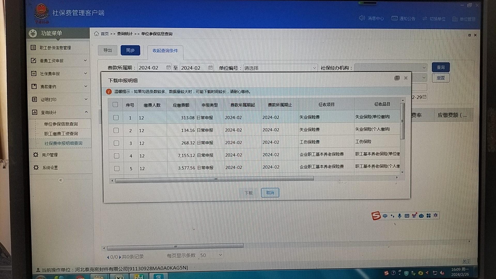Click the 查询统计 chart icon

34,112
